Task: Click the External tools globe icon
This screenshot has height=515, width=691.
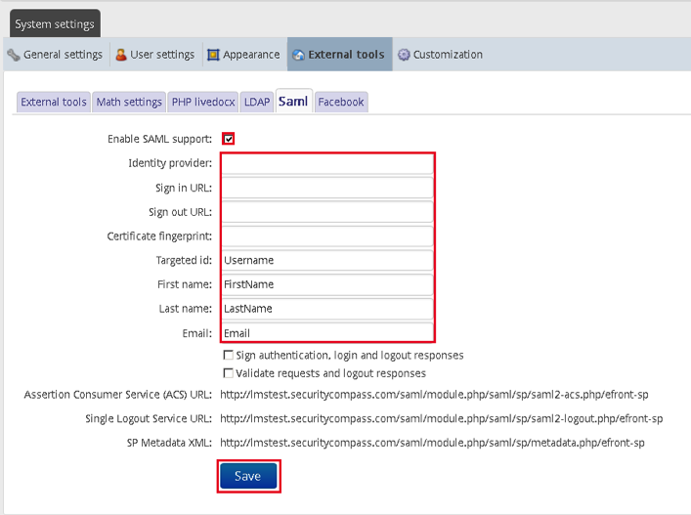Action: point(298,55)
